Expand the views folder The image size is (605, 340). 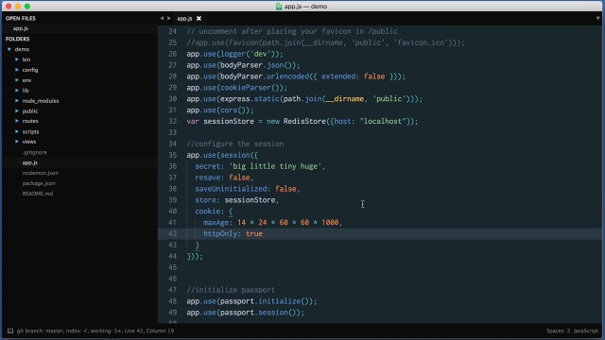coord(17,142)
